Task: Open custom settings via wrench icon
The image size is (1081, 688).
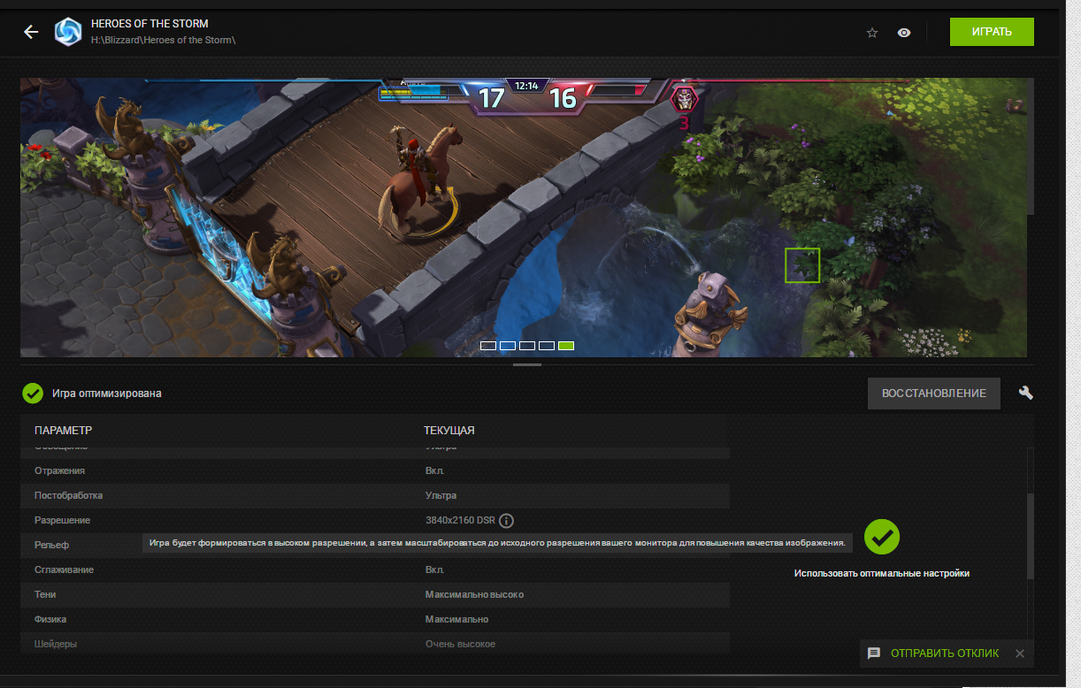Action: 1026,393
